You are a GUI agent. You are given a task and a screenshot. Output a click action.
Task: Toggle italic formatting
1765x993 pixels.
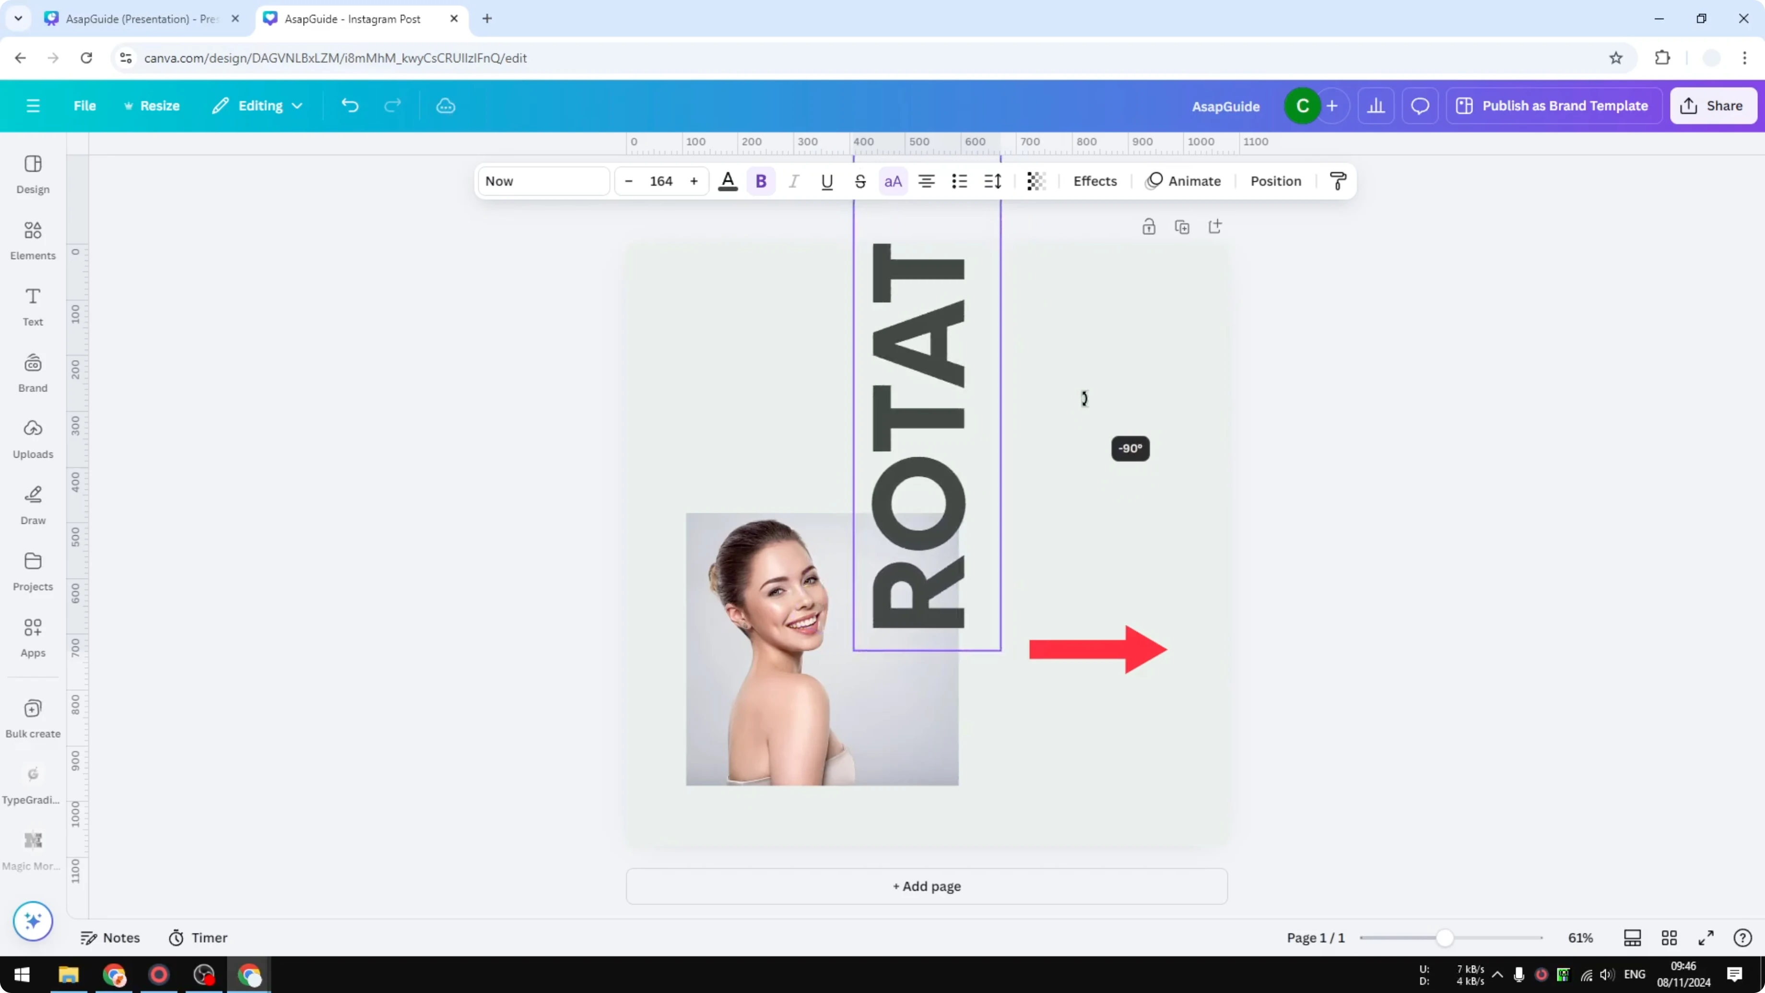coord(794,181)
